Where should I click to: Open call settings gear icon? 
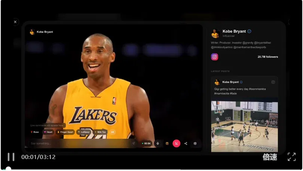(195, 144)
